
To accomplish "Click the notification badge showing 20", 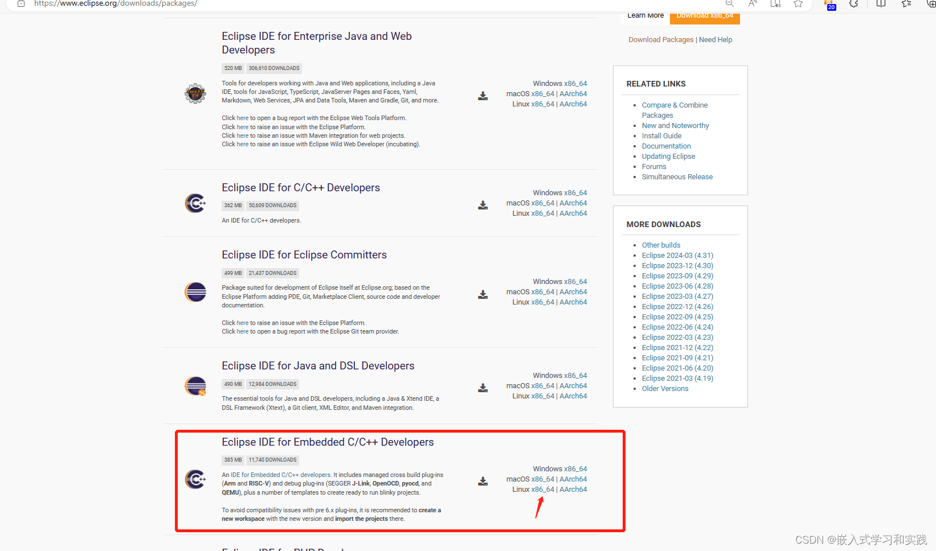I will [830, 6].
